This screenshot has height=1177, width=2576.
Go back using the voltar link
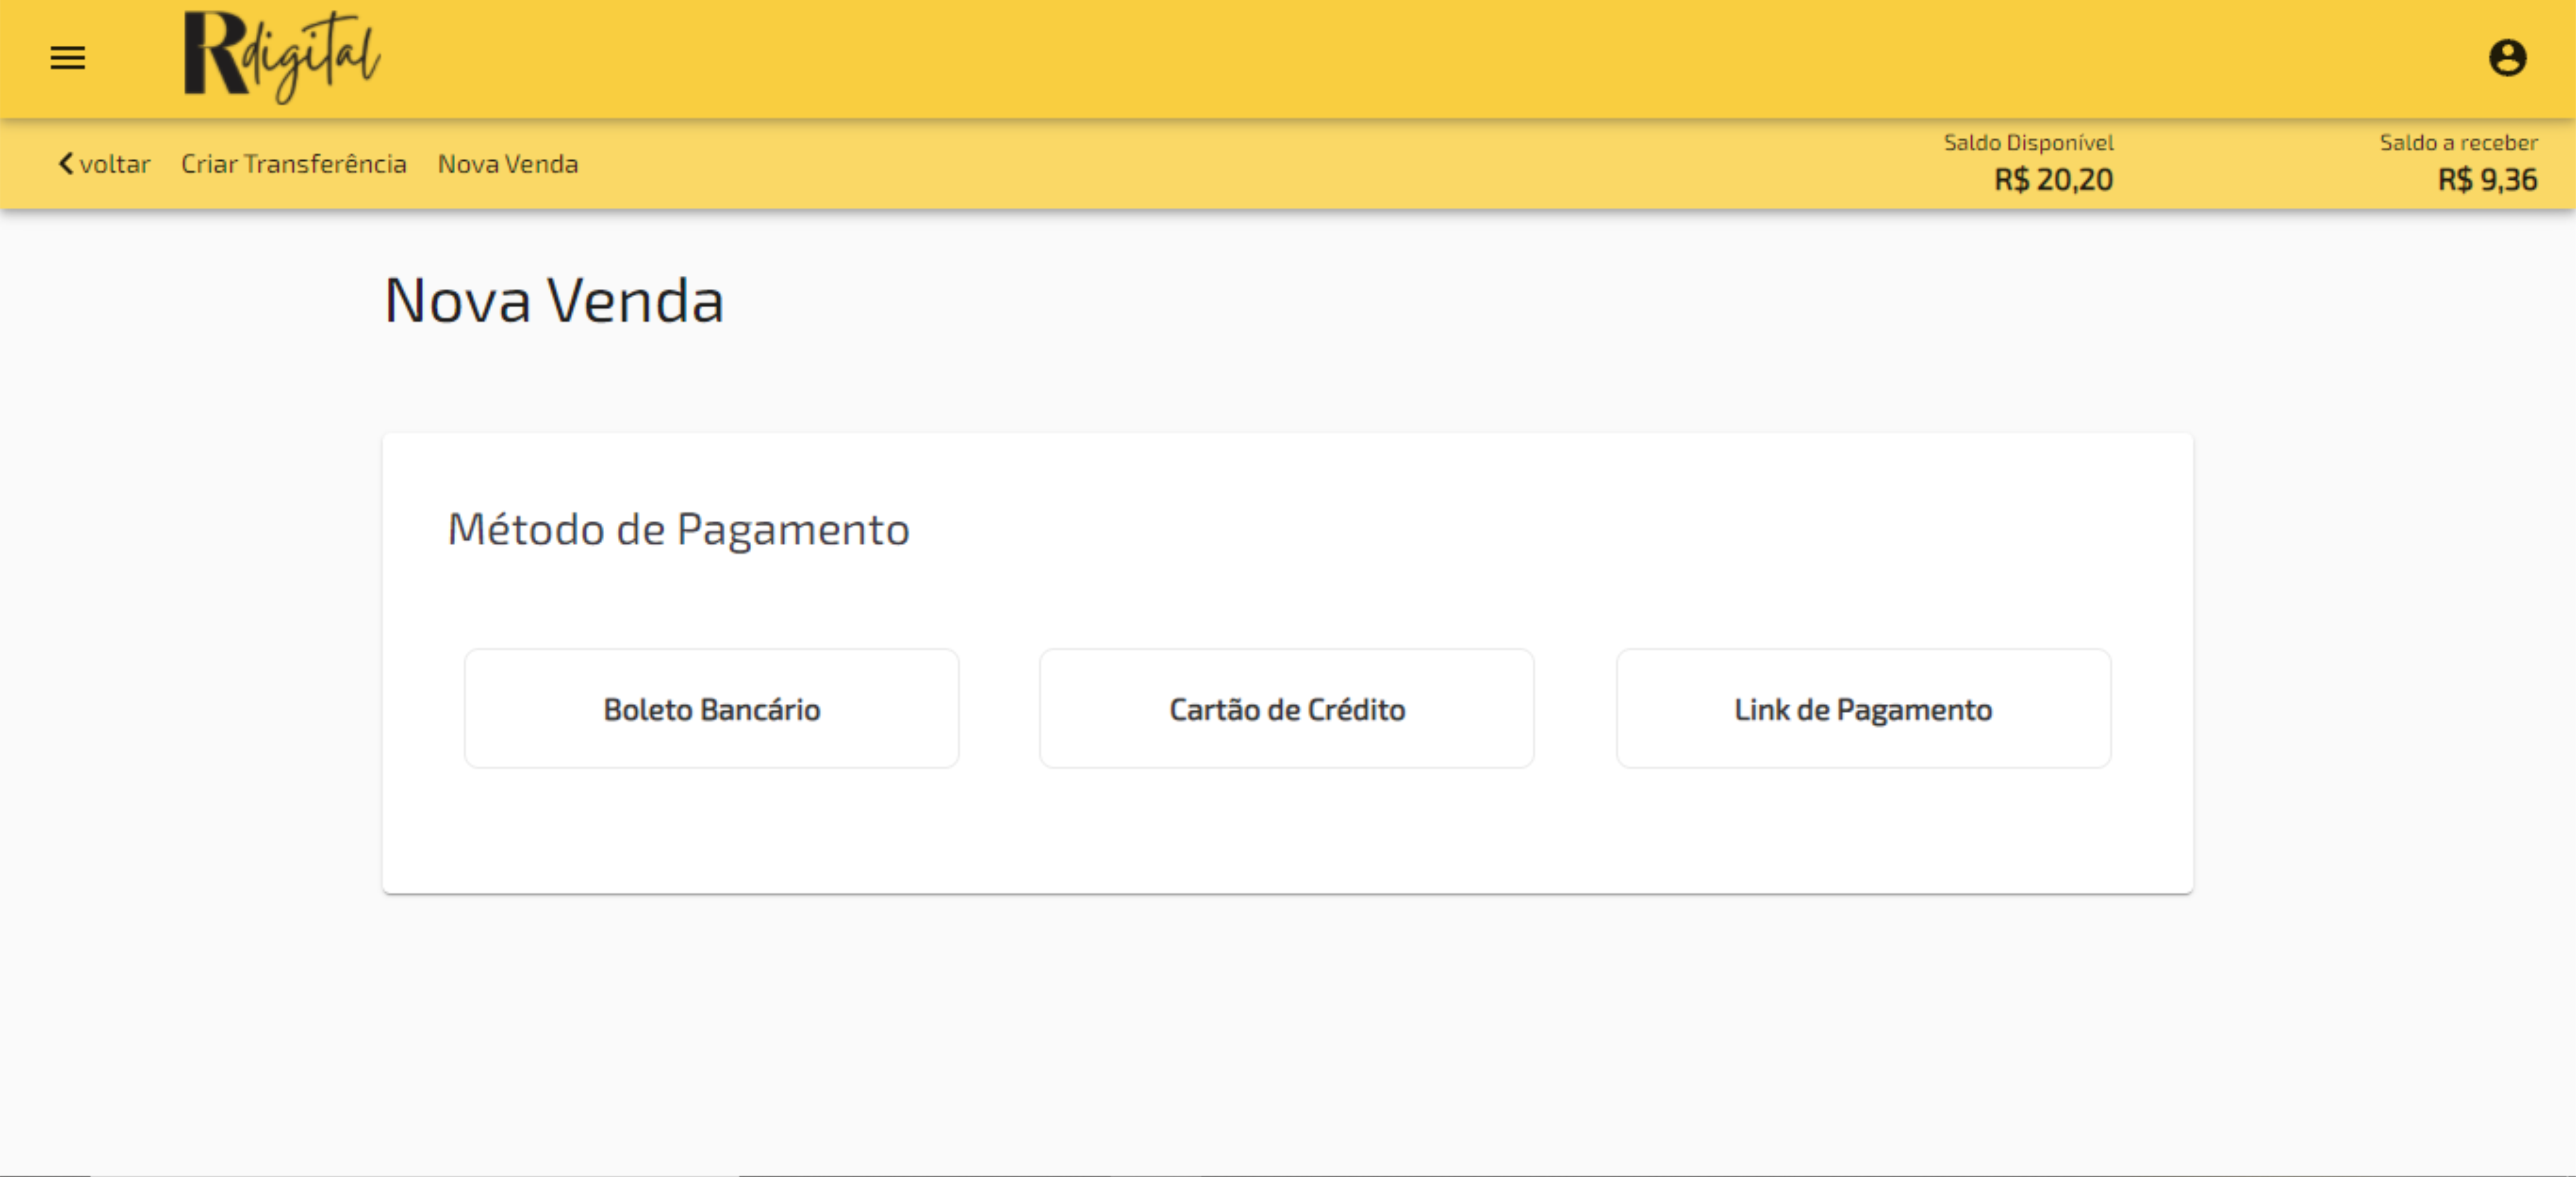(x=114, y=164)
